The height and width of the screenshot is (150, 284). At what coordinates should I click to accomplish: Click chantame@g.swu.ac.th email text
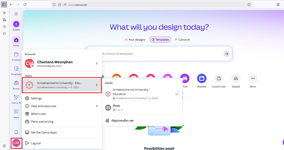click(49, 66)
